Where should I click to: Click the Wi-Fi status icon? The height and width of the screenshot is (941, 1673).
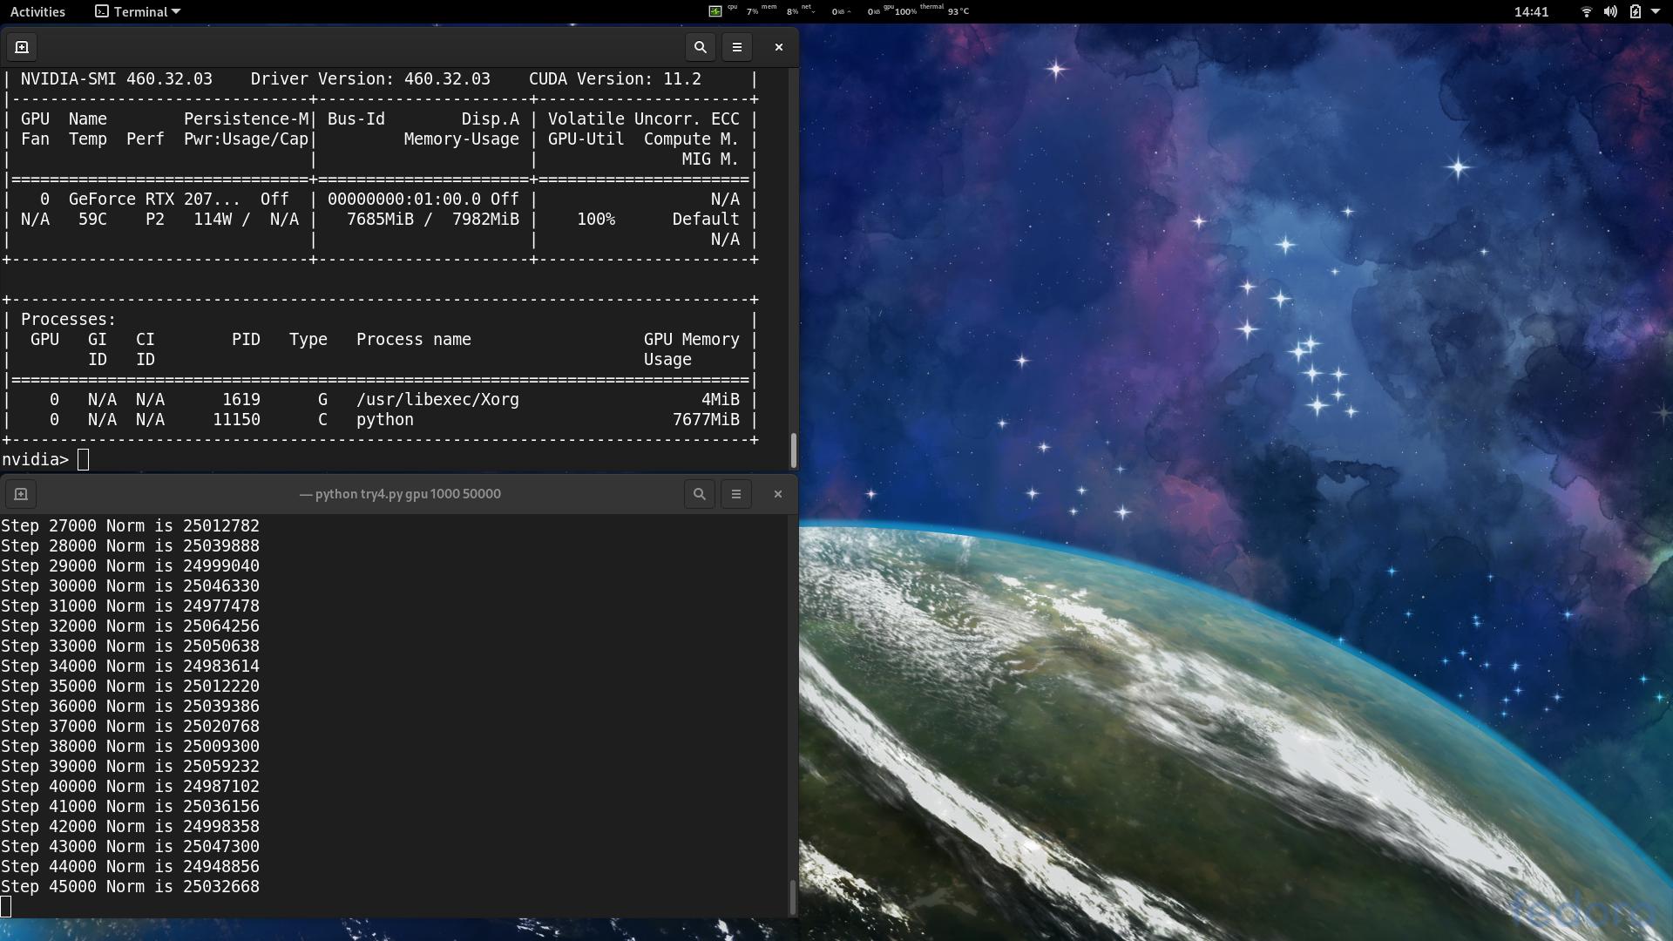(1587, 11)
